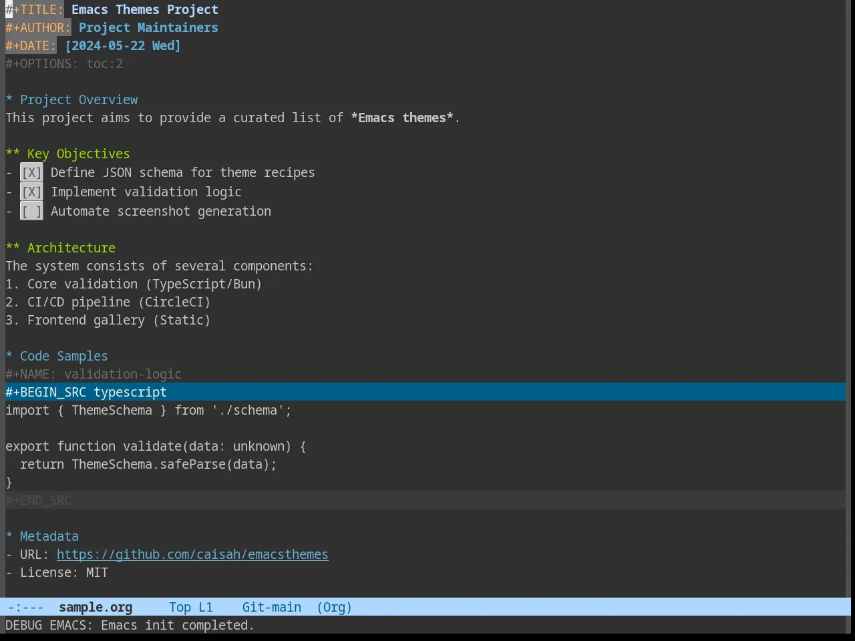Viewport: 855px width, 641px height.
Task: Click Git-main in the mode line
Action: pyautogui.click(x=272, y=607)
